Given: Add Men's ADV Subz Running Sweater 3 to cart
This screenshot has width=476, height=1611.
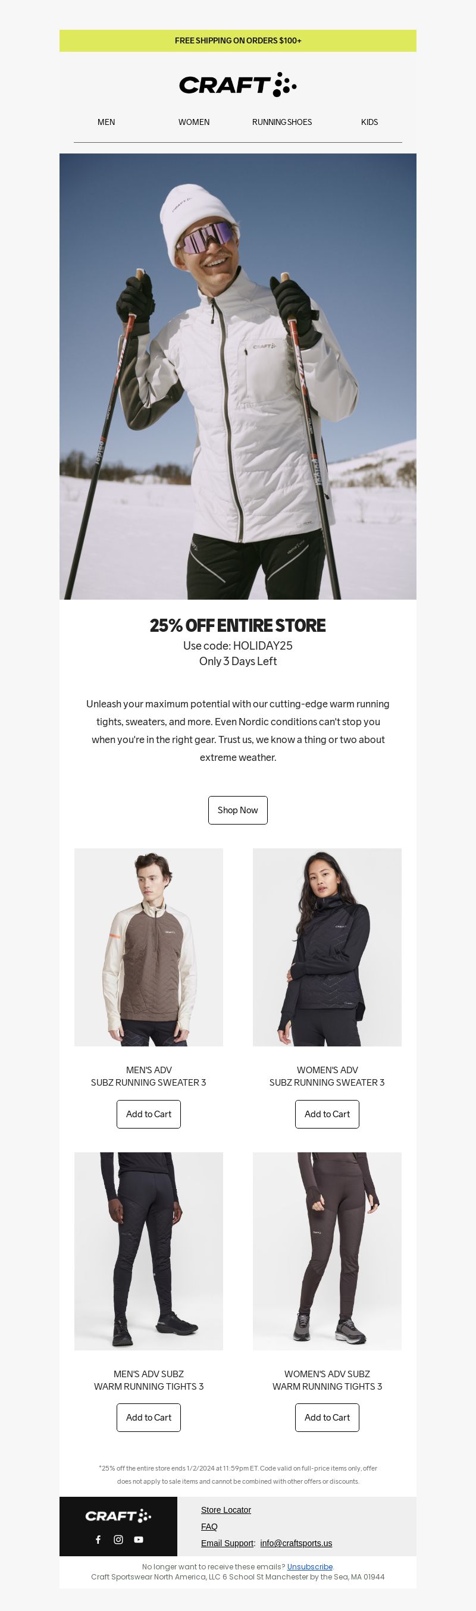Looking at the screenshot, I should pos(148,1114).
